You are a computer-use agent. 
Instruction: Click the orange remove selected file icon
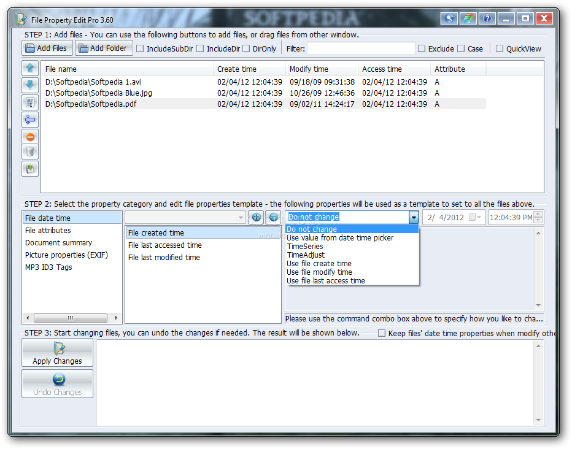30,137
